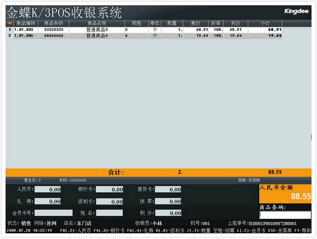Click F4(.3)-银行卡 shortcut hint

(x=109, y=230)
